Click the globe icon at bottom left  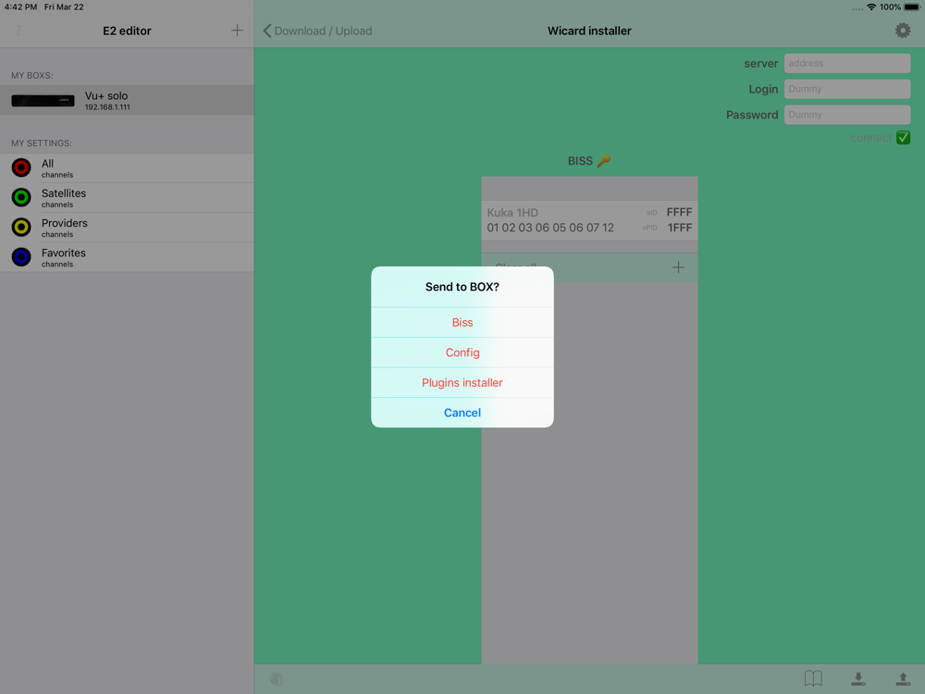click(x=276, y=678)
